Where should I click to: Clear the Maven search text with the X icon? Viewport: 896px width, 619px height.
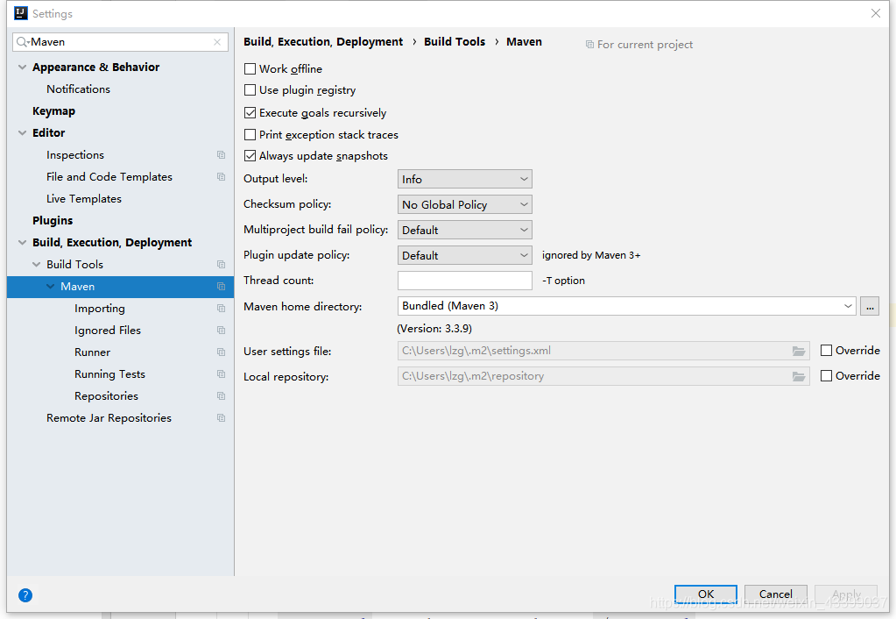click(x=217, y=42)
